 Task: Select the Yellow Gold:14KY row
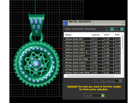(x=92, y=46)
